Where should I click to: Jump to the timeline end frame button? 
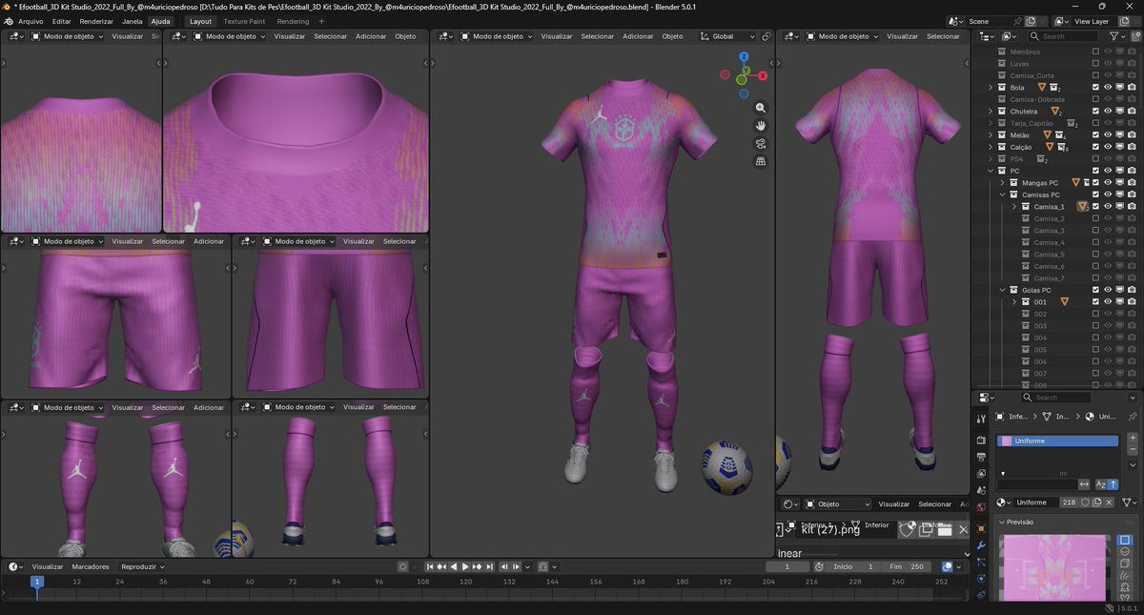488,566
